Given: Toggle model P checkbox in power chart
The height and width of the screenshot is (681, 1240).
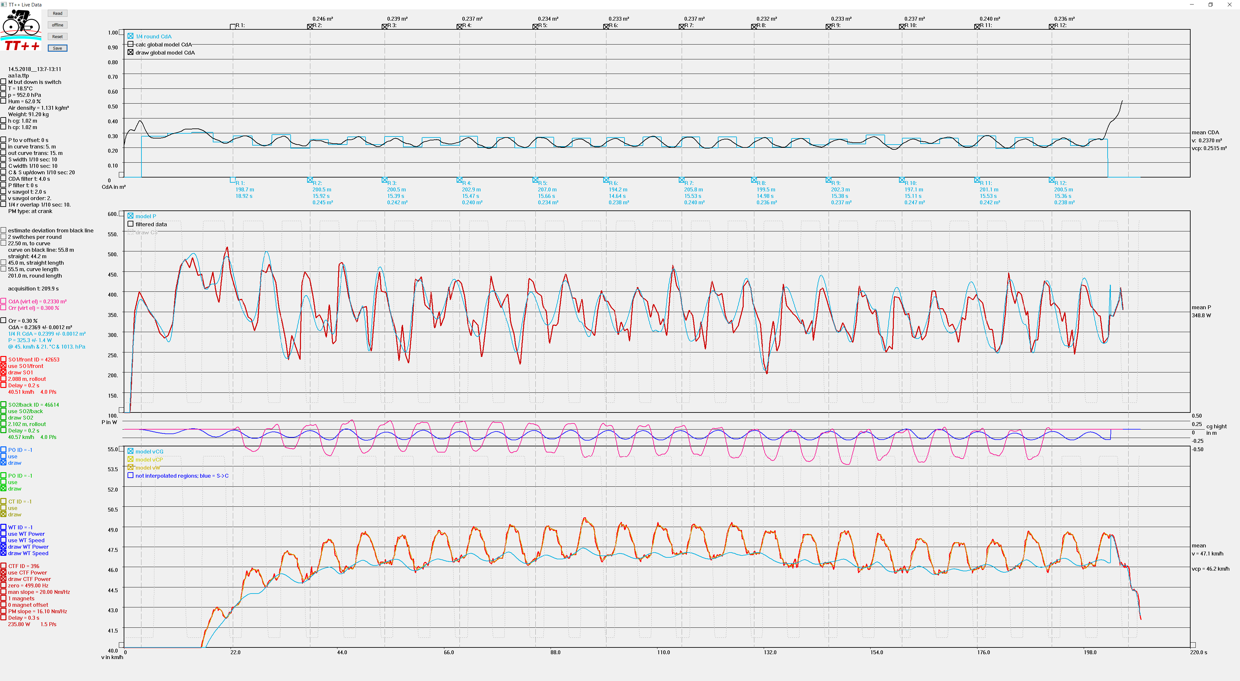Looking at the screenshot, I should [130, 216].
